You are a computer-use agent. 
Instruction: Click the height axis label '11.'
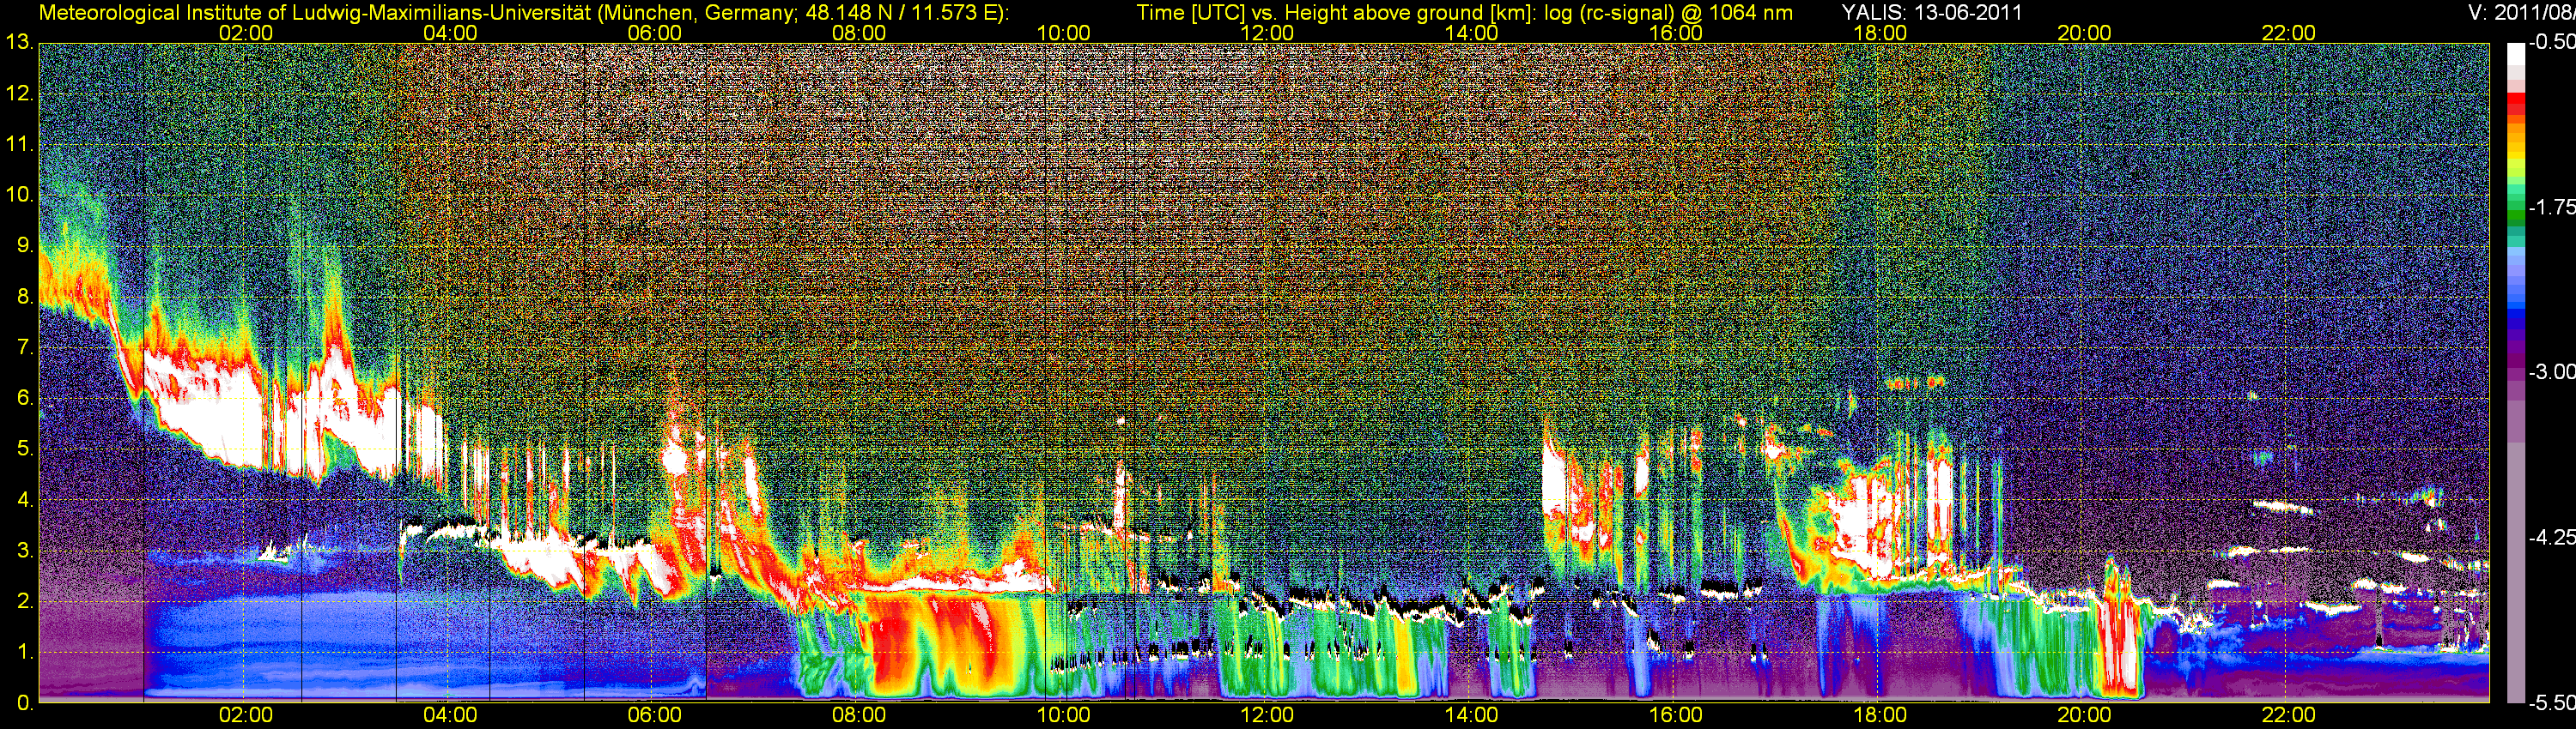pos(20,145)
